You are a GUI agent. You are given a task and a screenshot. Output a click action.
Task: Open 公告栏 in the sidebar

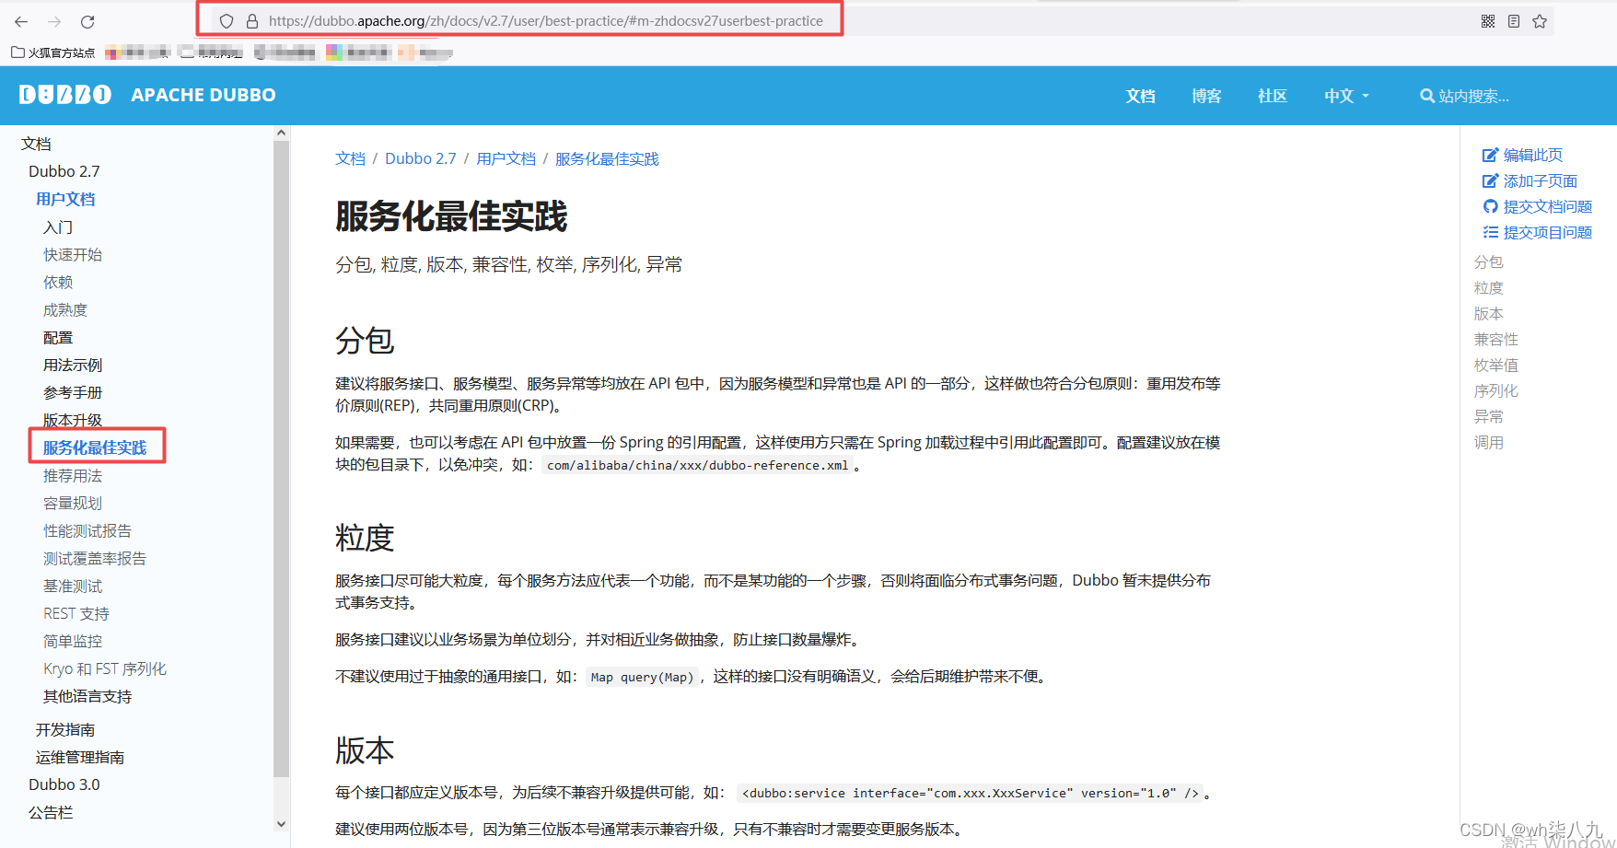click(51, 812)
